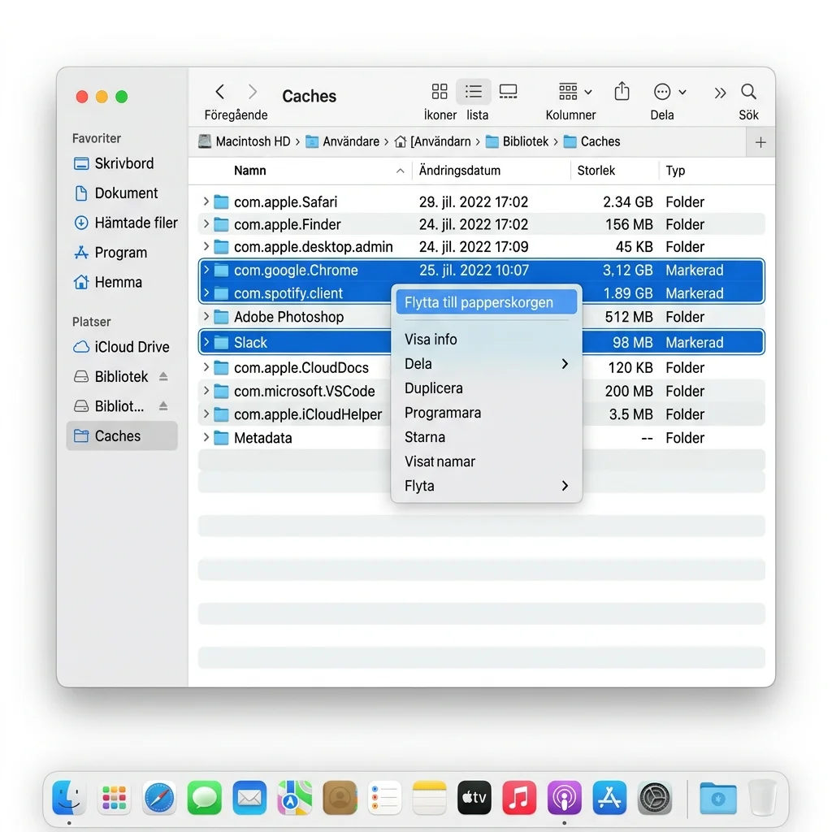Expand the com.apple.Safari folder
Viewport: 832px width, 832px height.
(x=206, y=201)
